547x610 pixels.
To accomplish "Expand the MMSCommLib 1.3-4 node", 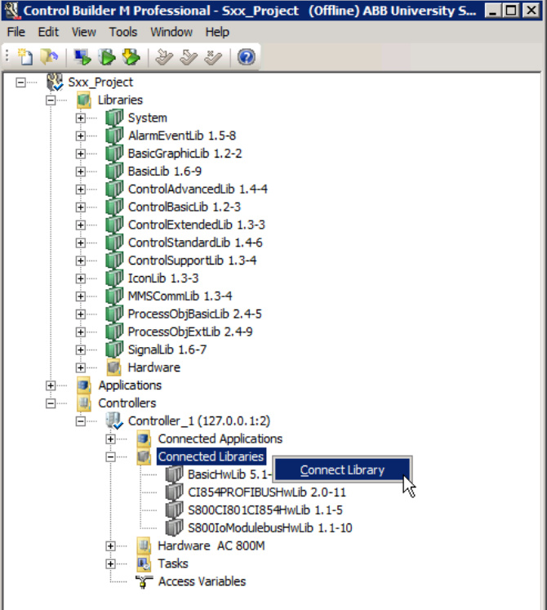I will (x=81, y=296).
